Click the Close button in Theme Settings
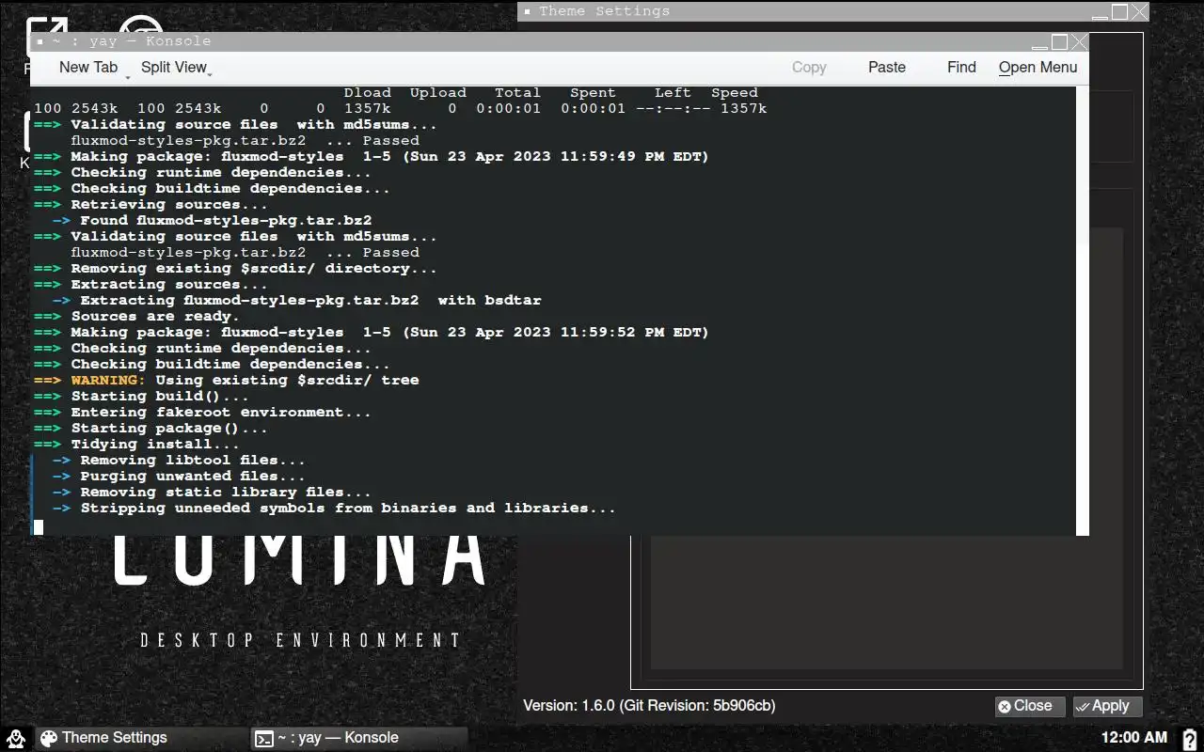The image size is (1204, 752). 1030,706
